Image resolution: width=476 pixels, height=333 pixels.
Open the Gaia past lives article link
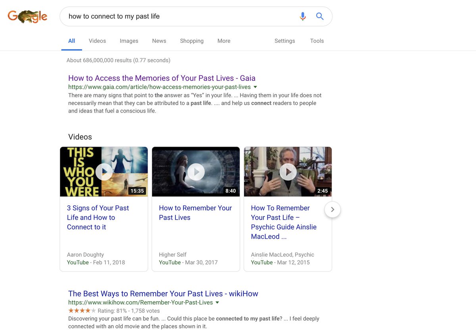tap(162, 78)
